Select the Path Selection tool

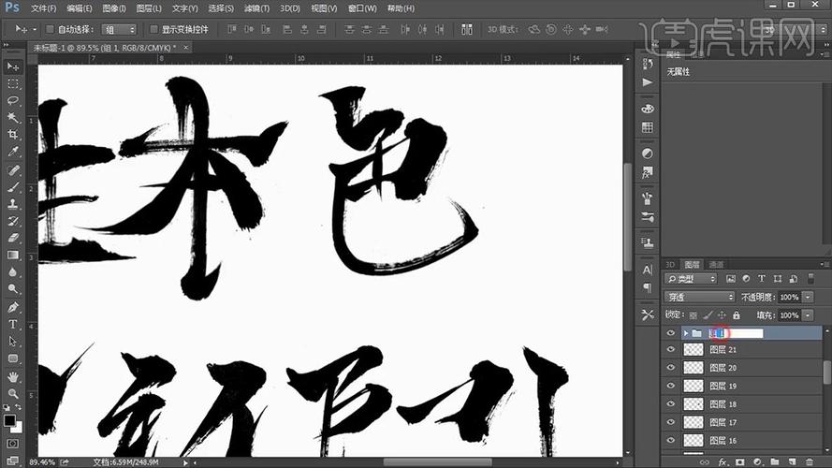(13, 342)
